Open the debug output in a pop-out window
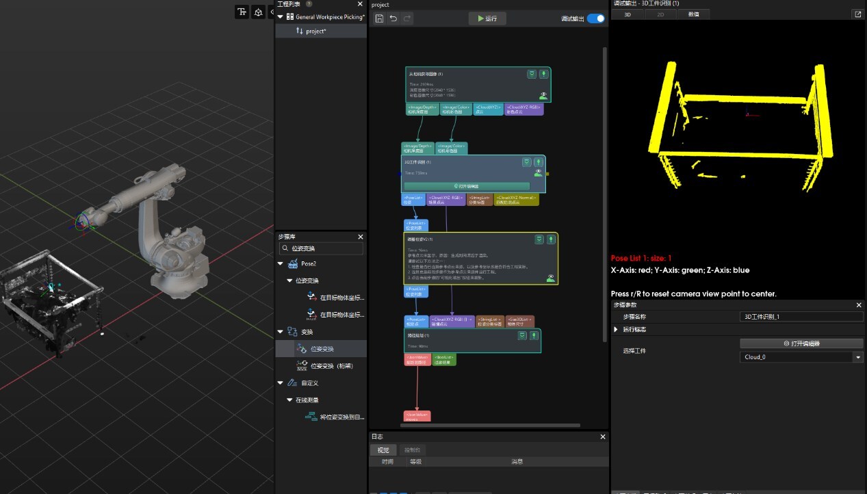867x494 pixels. coord(857,14)
